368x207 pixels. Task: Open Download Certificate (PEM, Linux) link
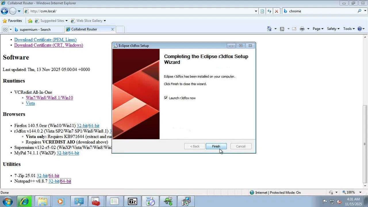coord(45,40)
